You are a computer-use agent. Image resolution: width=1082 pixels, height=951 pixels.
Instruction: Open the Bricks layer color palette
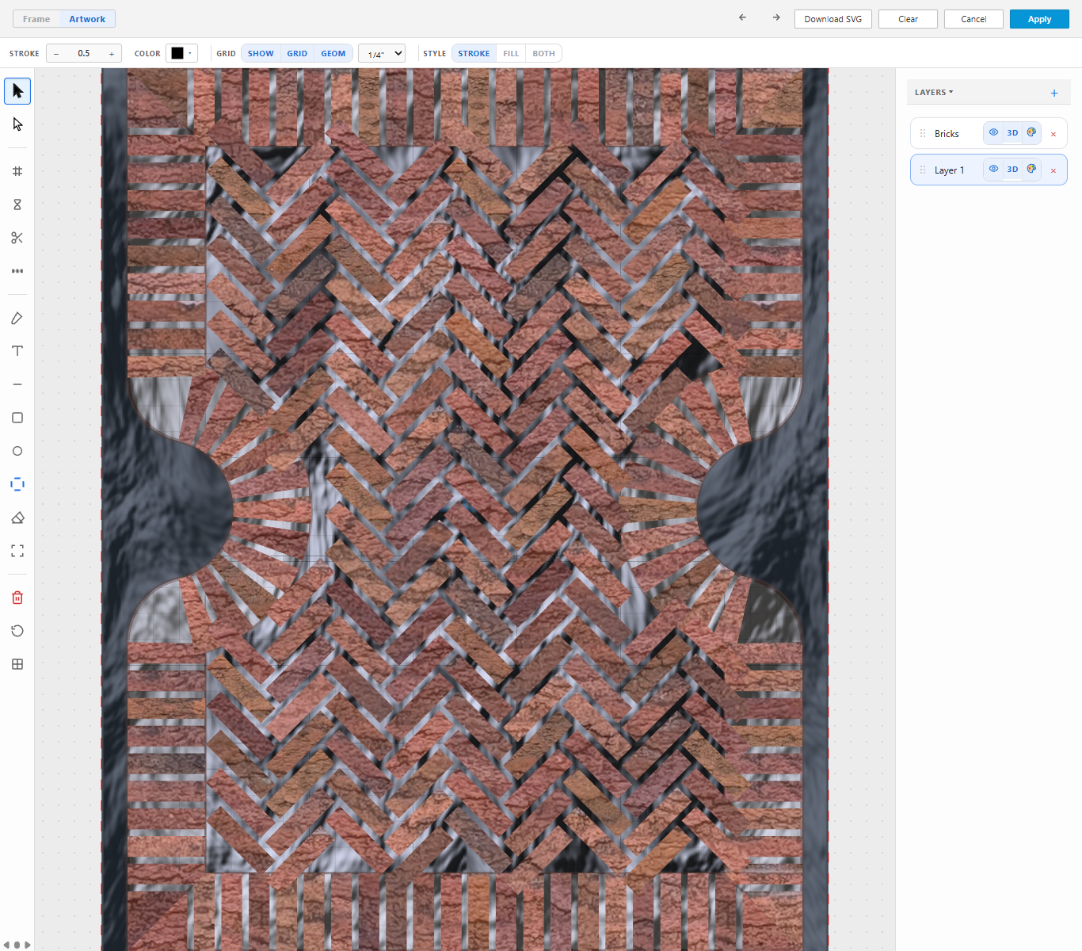pyautogui.click(x=1031, y=132)
